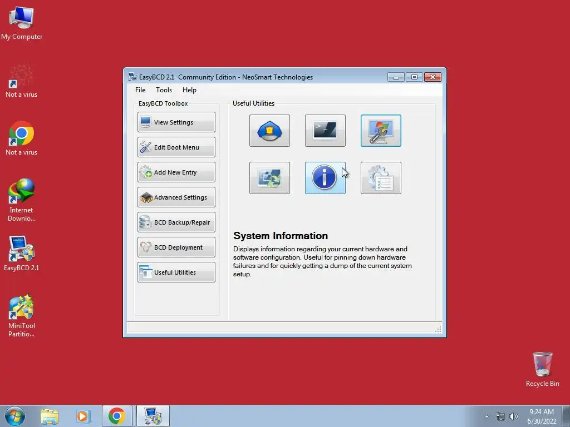Select BCD Deployment
The image size is (570, 427).
point(176,247)
